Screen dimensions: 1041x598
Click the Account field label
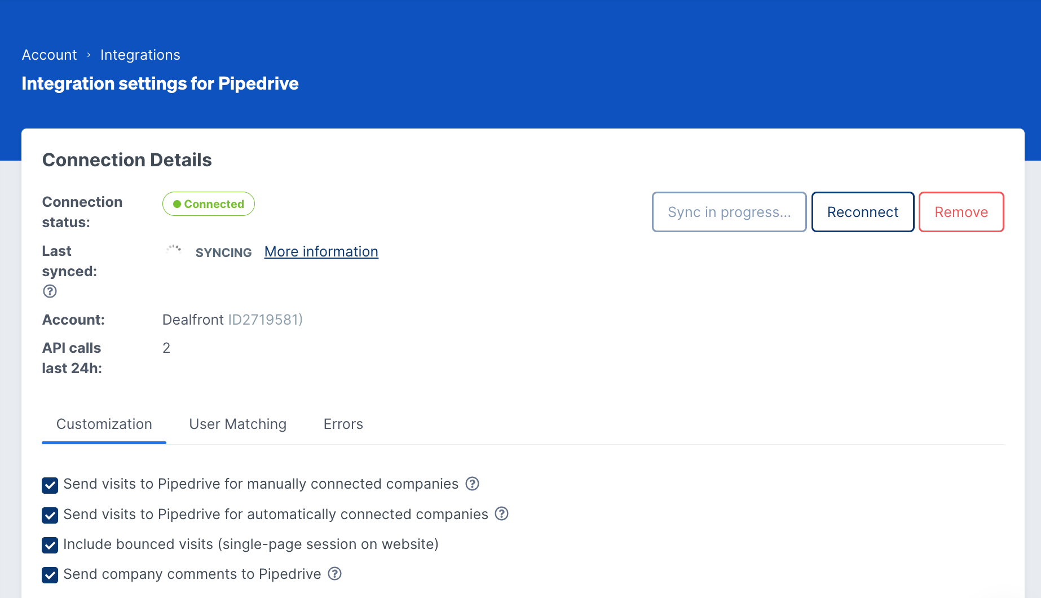73,320
